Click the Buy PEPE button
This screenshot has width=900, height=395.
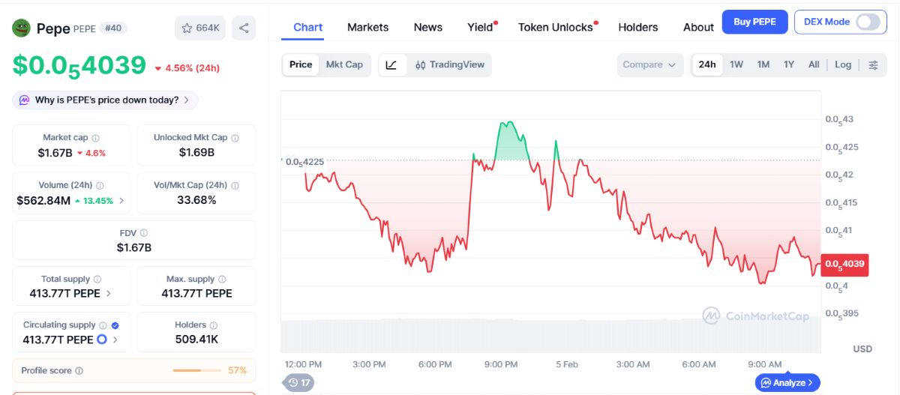click(754, 22)
